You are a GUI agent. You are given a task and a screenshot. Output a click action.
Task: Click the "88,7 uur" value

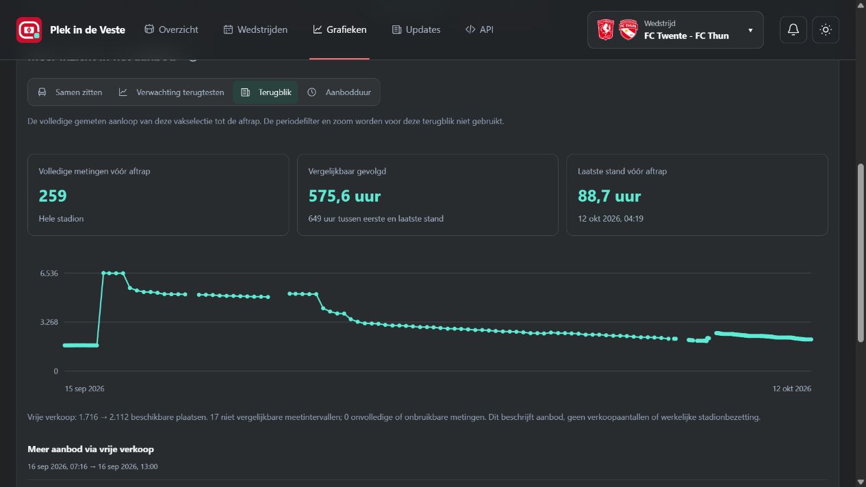609,196
